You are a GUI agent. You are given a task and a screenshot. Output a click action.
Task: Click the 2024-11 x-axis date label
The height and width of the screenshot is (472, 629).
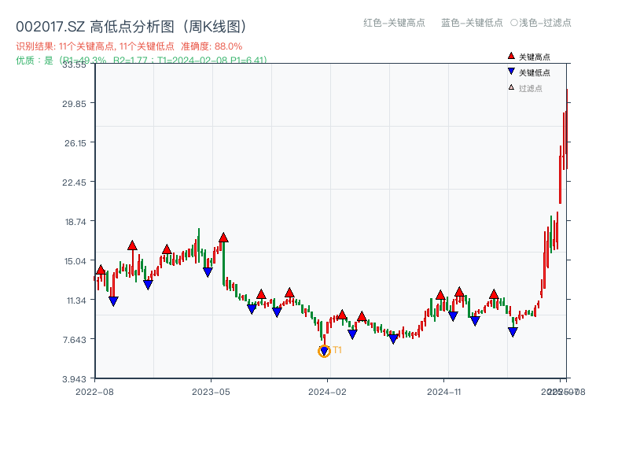(443, 392)
